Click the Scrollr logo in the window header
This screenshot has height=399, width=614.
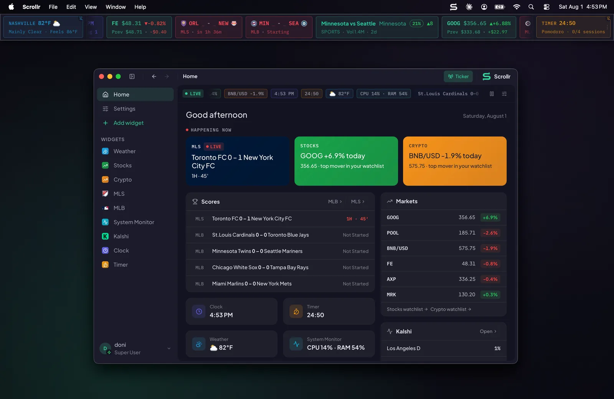tap(496, 77)
